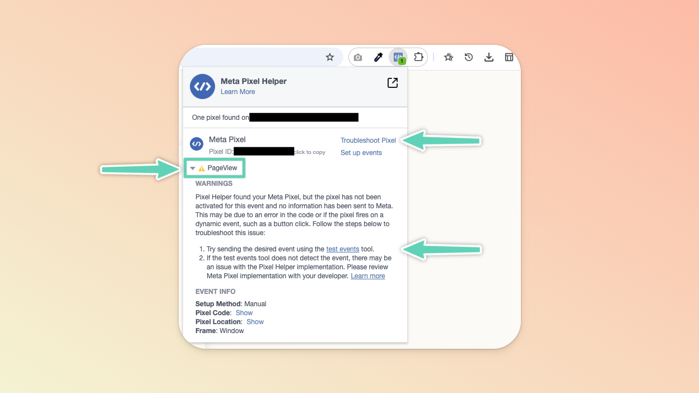Image resolution: width=699 pixels, height=393 pixels.
Task: Click the EVENT INFO section heading
Action: click(216, 292)
